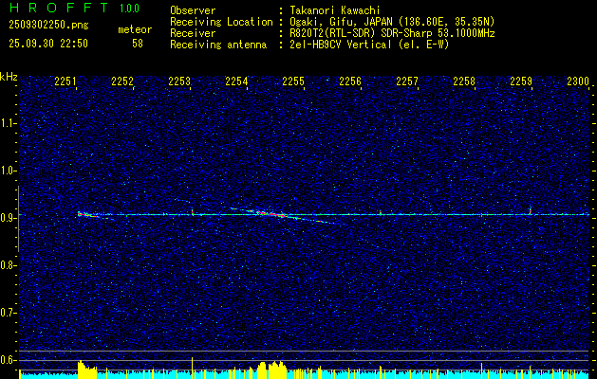The width and height of the screenshot is (597, 379).
Task: Click the tall yellow power bar after 2251
Action: pos(87,370)
